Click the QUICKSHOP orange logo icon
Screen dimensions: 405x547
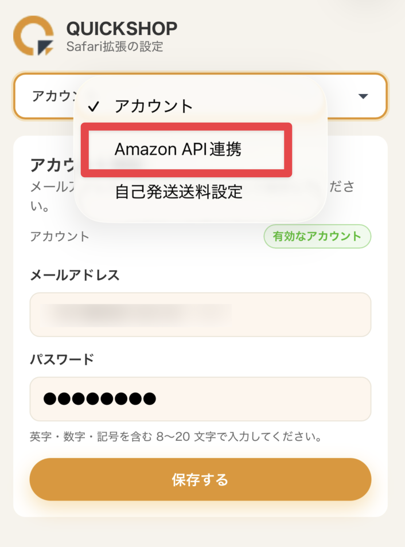pyautogui.click(x=34, y=36)
